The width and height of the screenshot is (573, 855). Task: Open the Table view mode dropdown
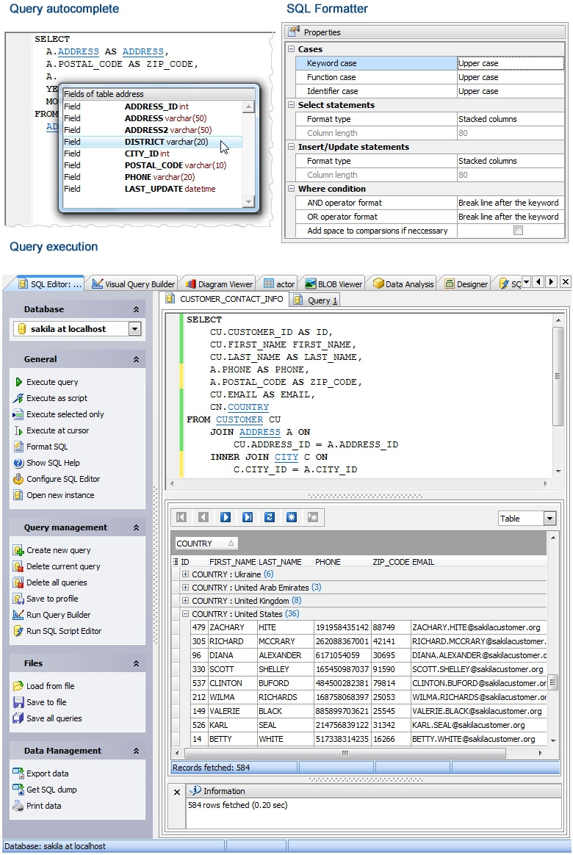click(549, 519)
